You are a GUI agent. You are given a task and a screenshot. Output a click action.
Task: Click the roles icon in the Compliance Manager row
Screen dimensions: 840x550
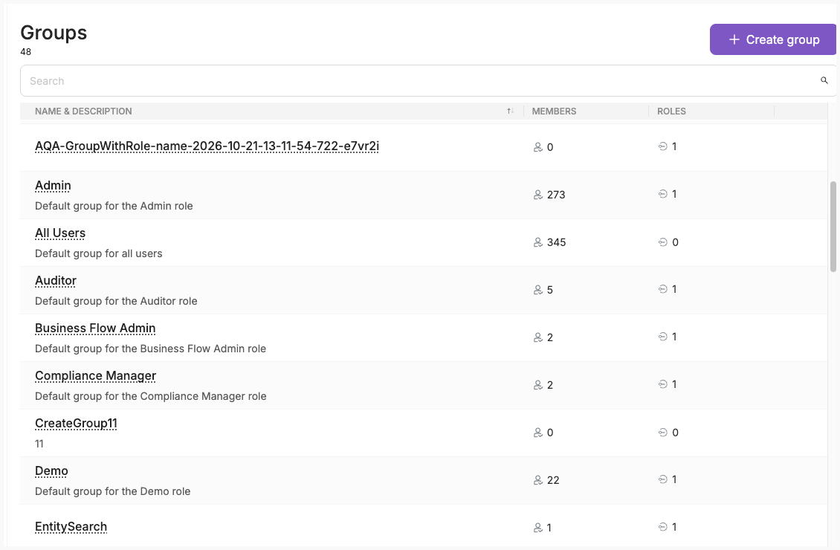pos(662,384)
